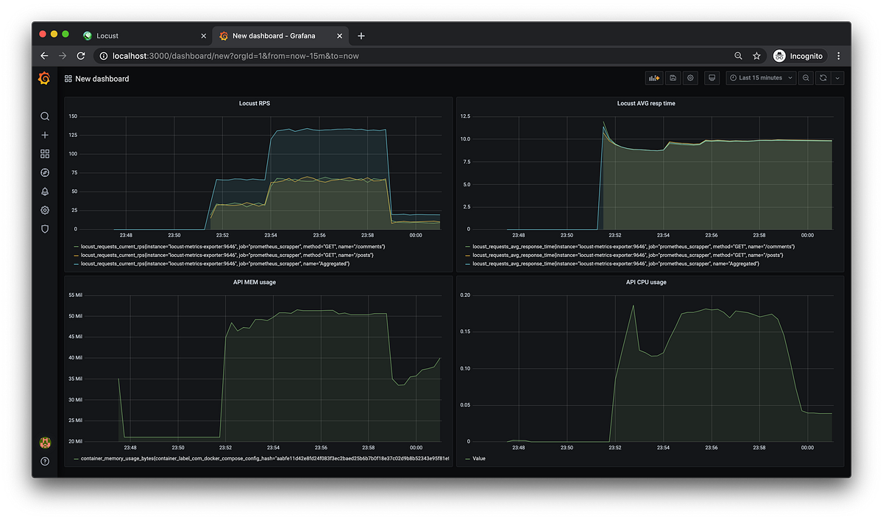Click the New dashboard title

click(102, 79)
